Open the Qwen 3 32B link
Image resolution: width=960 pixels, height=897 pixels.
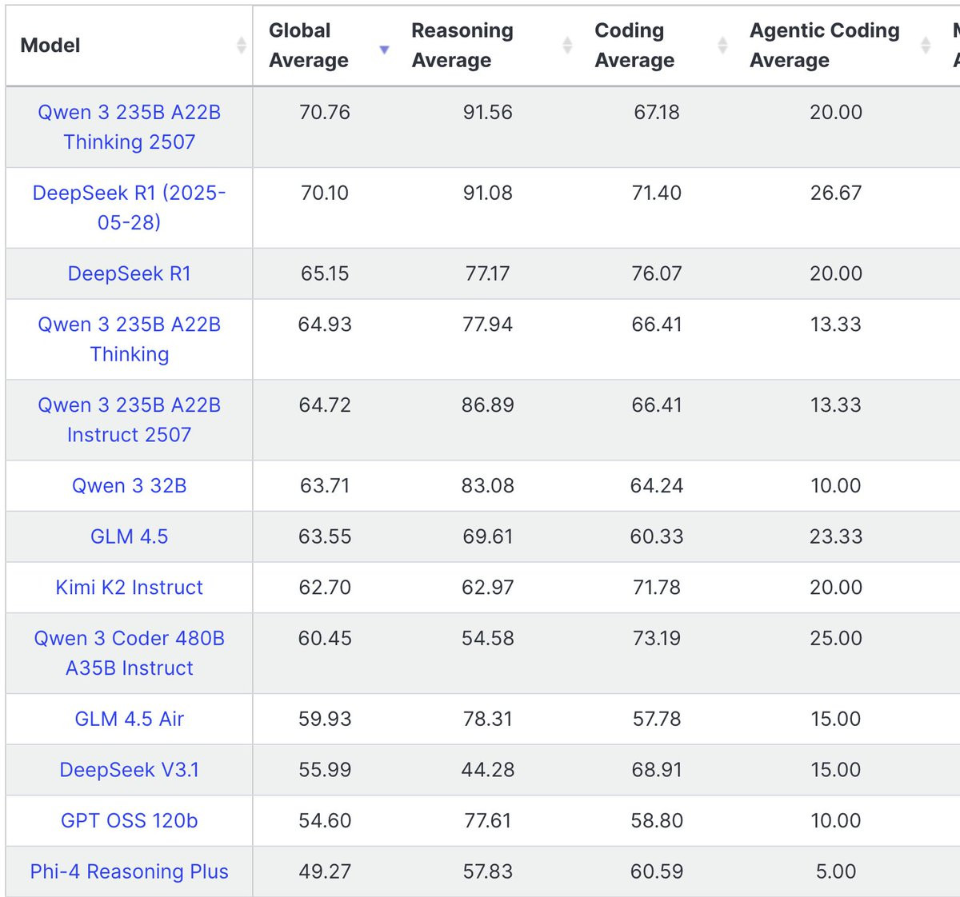(130, 485)
